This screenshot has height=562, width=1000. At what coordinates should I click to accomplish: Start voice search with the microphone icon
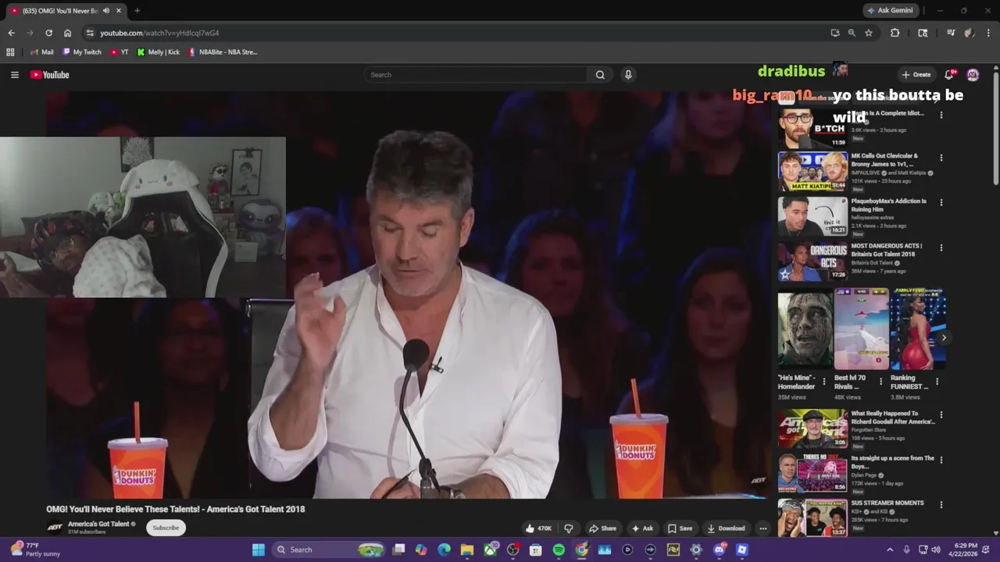tap(627, 75)
